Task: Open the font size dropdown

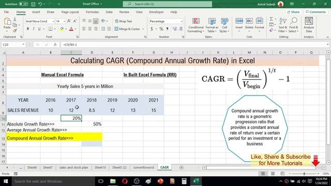Action: [64, 21]
